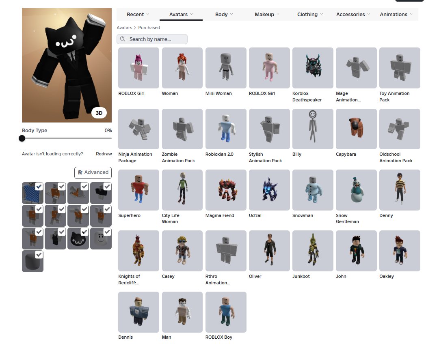
Task: Select the Superhero avatar
Action: [x=138, y=190]
